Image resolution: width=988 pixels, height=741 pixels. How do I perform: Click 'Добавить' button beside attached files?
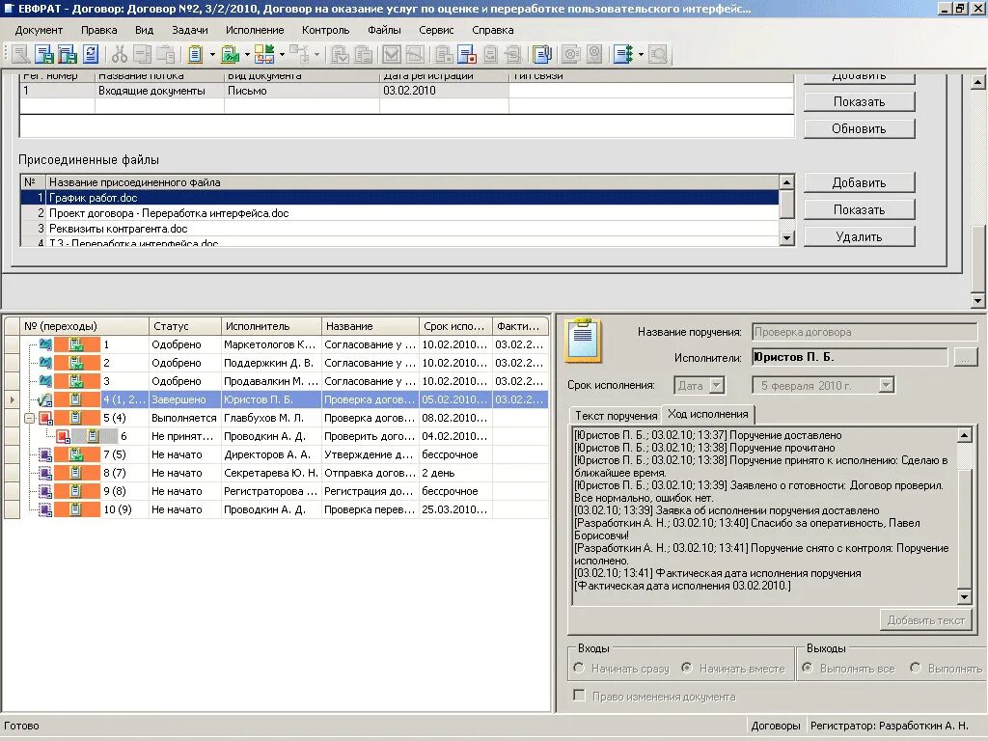pos(859,182)
